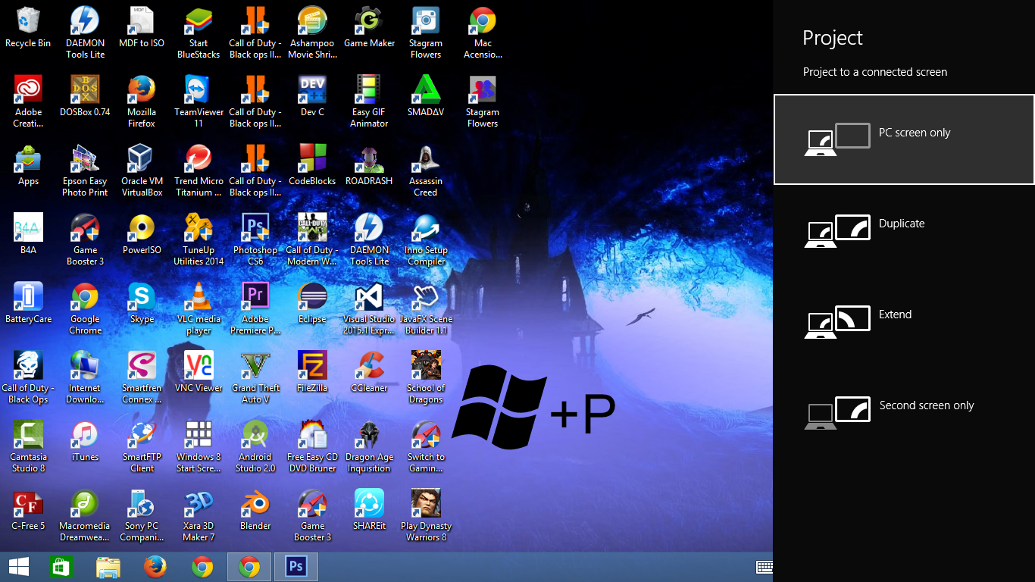Screen dimensions: 1035x582
Task: Select the Photoshop CS6 desktop shortcut
Action: [x=255, y=240]
